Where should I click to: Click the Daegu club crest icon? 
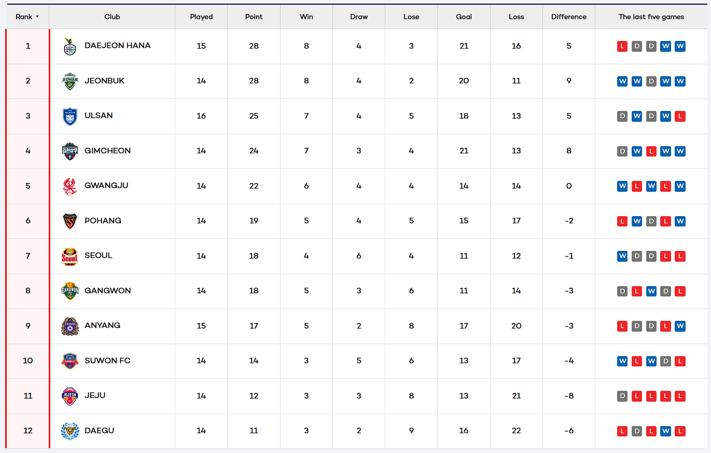coord(69,431)
